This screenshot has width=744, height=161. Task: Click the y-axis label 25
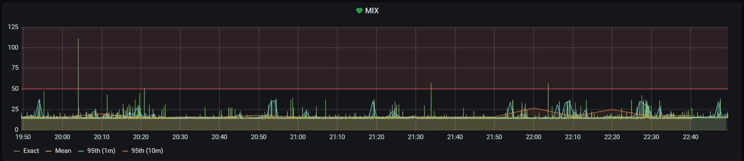click(15, 109)
